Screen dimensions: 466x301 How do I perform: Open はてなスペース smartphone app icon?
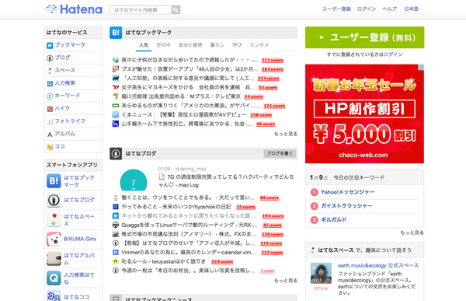(54, 219)
